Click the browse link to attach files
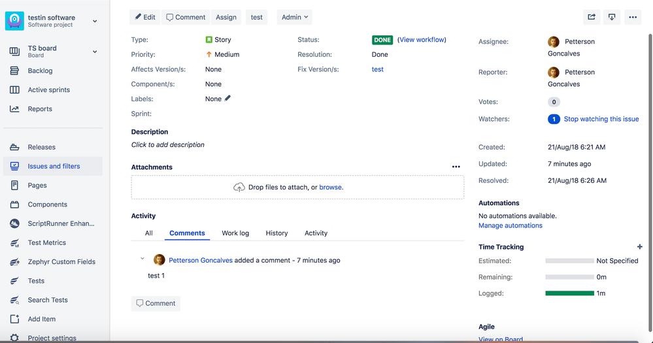The image size is (653, 343). tap(330, 188)
